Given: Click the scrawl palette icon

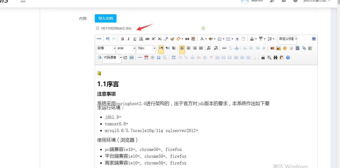Looking at the screenshot, I should [291, 48].
